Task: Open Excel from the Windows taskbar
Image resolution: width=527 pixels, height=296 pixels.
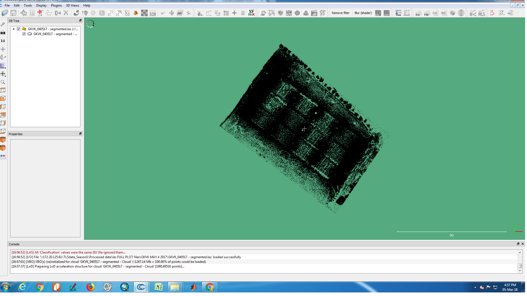Action: pos(158,287)
